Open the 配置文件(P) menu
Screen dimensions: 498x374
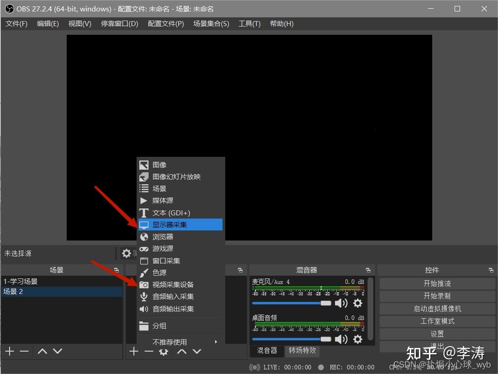pyautogui.click(x=166, y=24)
